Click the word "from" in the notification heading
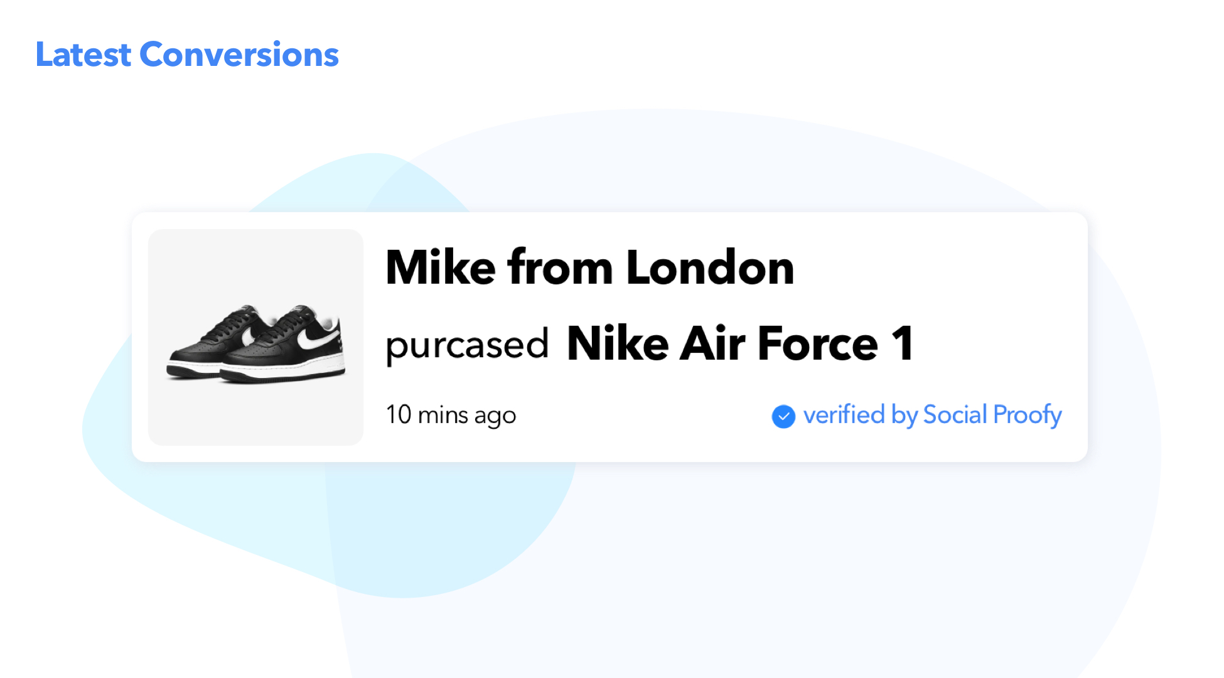This screenshot has width=1224, height=678. tap(560, 267)
